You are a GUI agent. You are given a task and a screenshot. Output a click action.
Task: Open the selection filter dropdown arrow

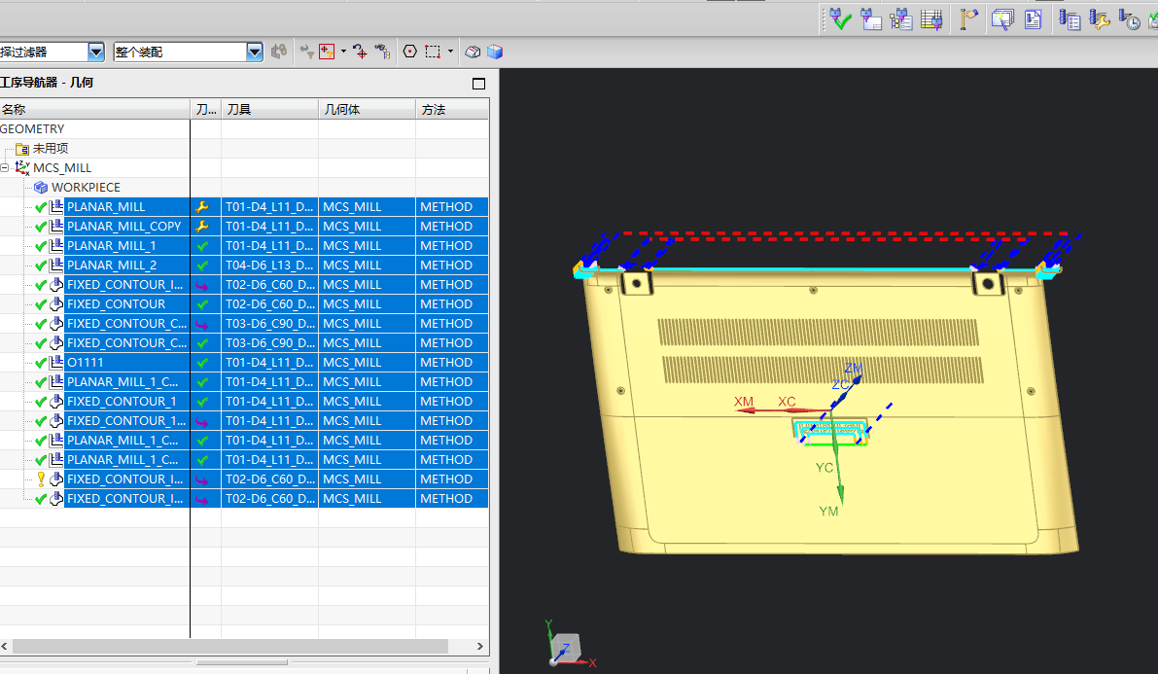coord(96,52)
